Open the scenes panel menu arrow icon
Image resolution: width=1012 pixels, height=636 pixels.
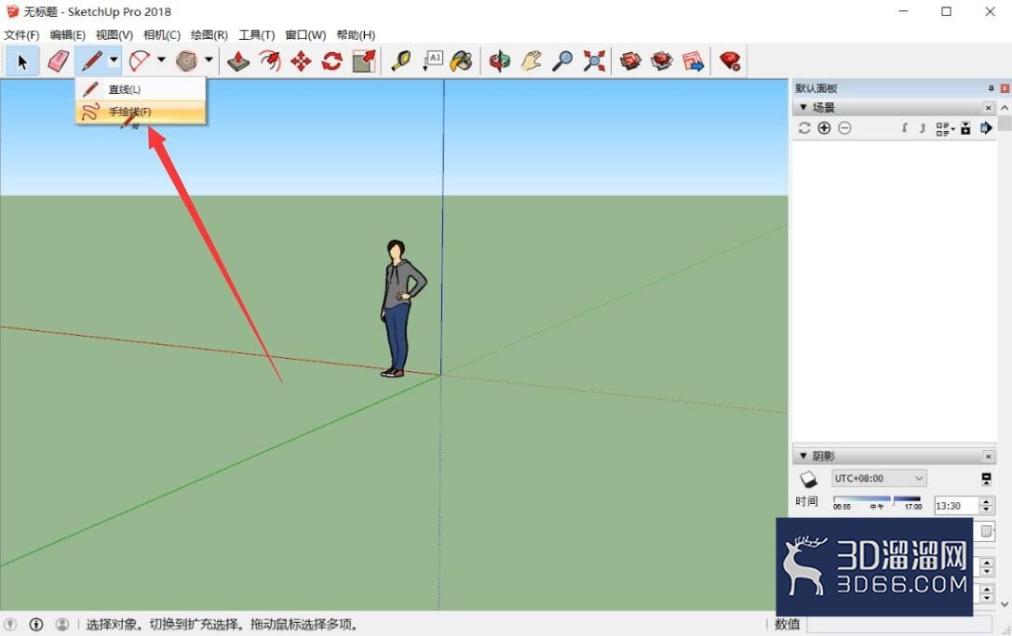coord(986,128)
